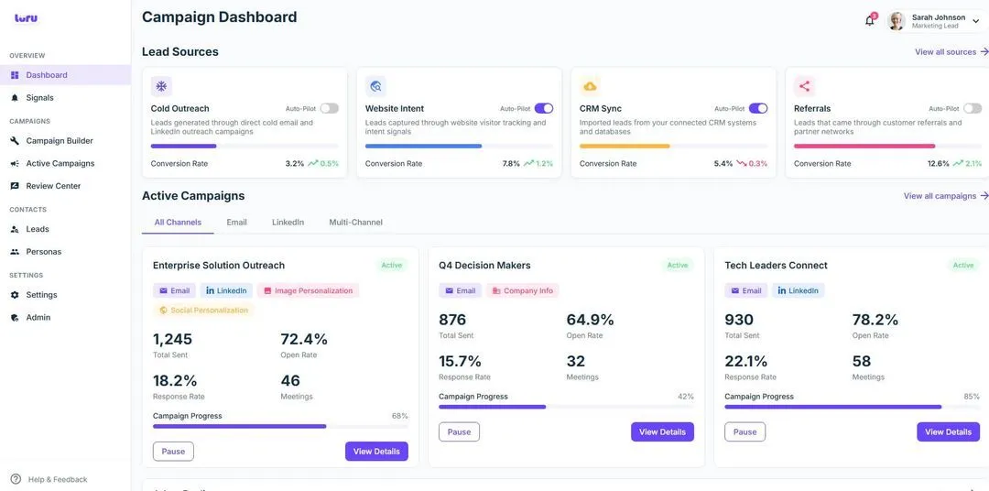Click the Help & Feedback question icon
Image resolution: width=989 pixels, height=491 pixels.
(16, 479)
